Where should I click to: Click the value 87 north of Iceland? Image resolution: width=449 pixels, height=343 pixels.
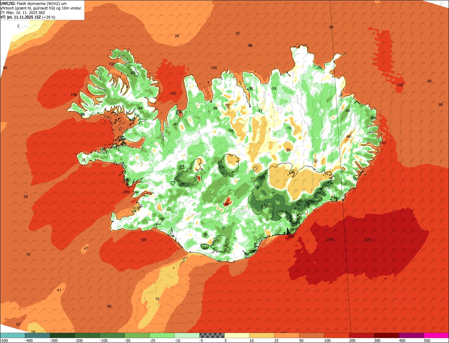(238, 33)
